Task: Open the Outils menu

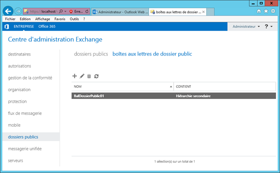Action: point(75,19)
